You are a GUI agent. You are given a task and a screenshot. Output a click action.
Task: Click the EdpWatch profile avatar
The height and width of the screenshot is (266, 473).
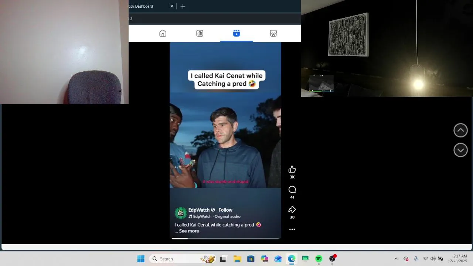pyautogui.click(x=181, y=213)
